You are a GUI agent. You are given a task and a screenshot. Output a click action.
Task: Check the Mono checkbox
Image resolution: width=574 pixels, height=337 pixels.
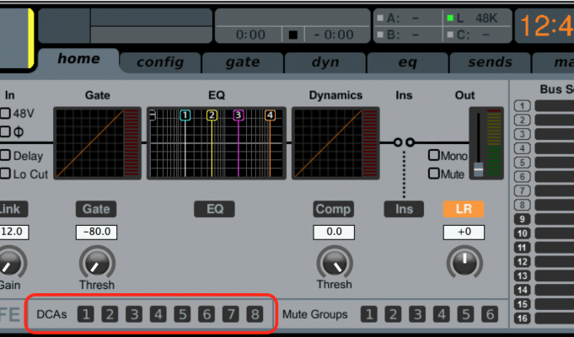pyautogui.click(x=434, y=155)
